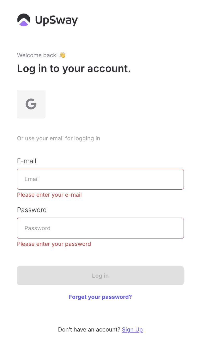201x349 pixels.
Task: Click the 'Email' placeholder text
Action: point(32,179)
